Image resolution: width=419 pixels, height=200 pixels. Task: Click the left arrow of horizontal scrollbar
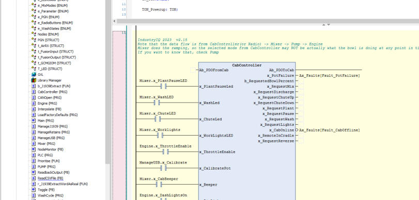point(115,21)
